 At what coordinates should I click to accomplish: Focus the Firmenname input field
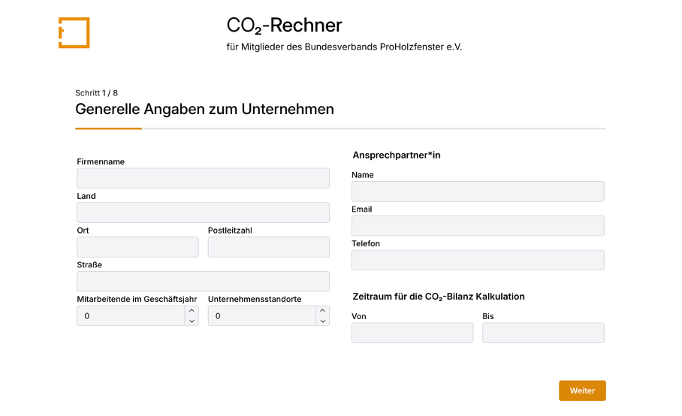203,178
